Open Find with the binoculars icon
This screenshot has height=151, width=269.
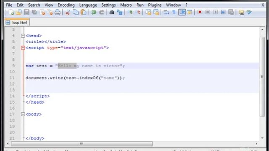point(112,12)
